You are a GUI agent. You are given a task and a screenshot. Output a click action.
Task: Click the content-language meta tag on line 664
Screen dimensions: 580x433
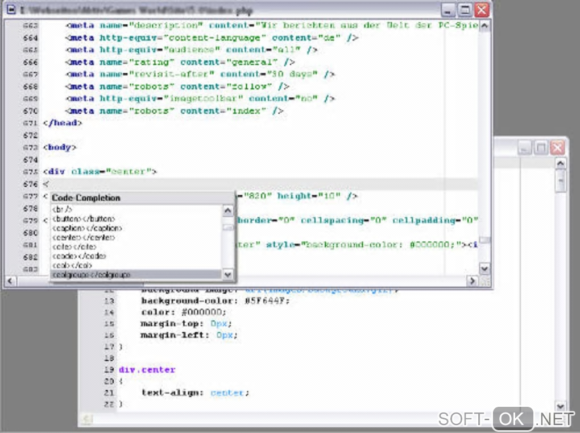point(212,38)
